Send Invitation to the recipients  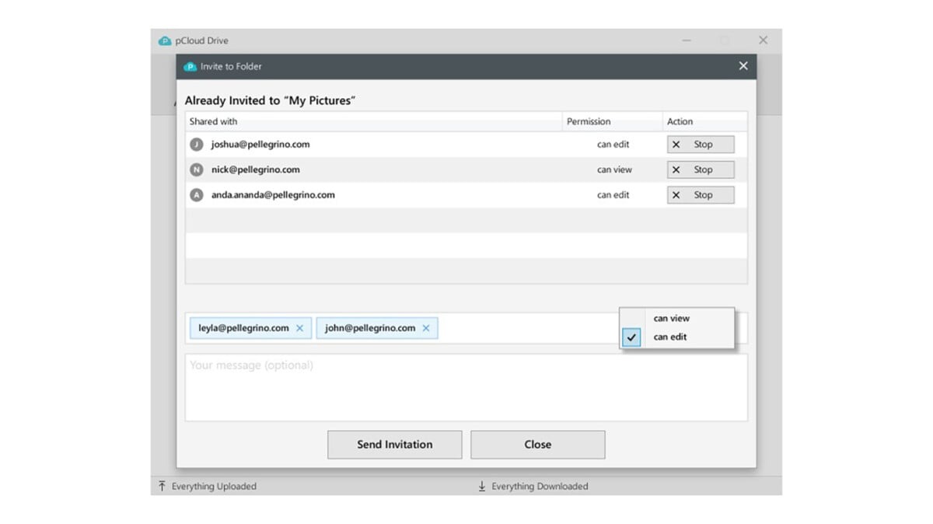coord(394,445)
